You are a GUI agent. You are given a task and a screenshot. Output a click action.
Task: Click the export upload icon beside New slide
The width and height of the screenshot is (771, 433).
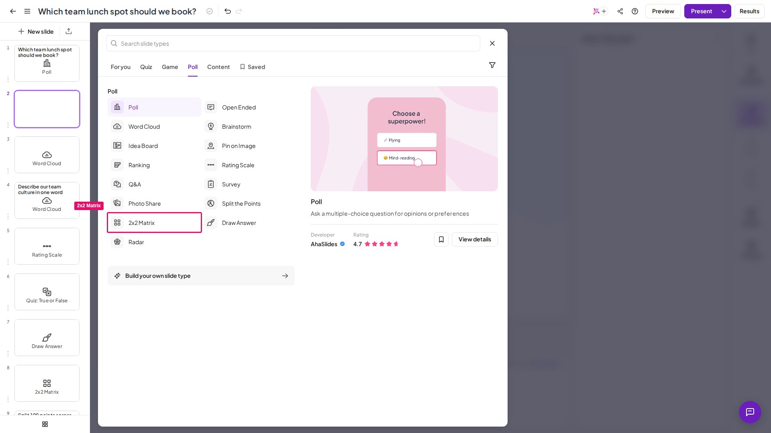point(69,31)
